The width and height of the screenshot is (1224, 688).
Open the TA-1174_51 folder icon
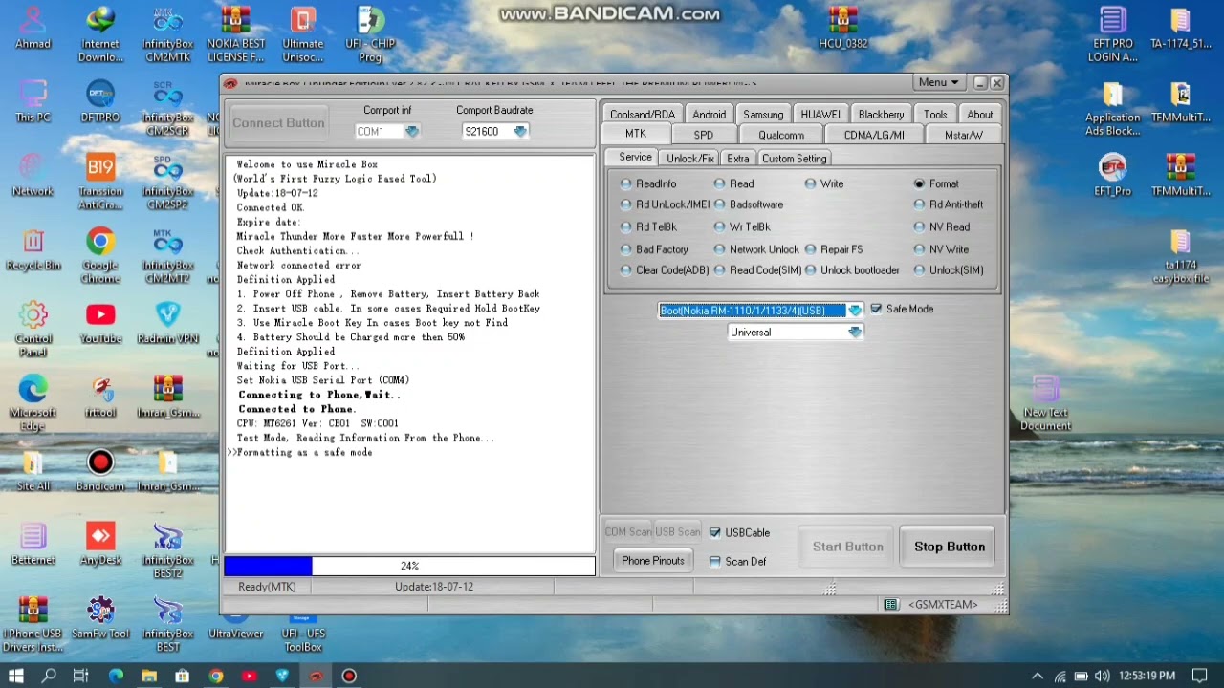(x=1181, y=27)
